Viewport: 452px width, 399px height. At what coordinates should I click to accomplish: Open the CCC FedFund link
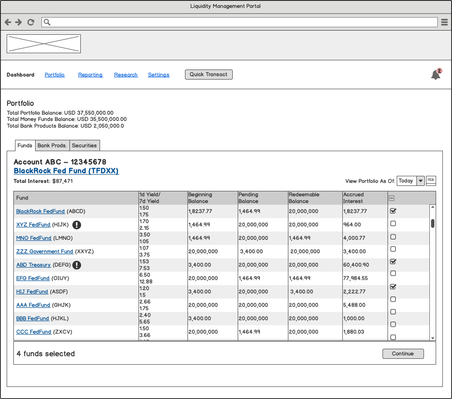click(34, 332)
